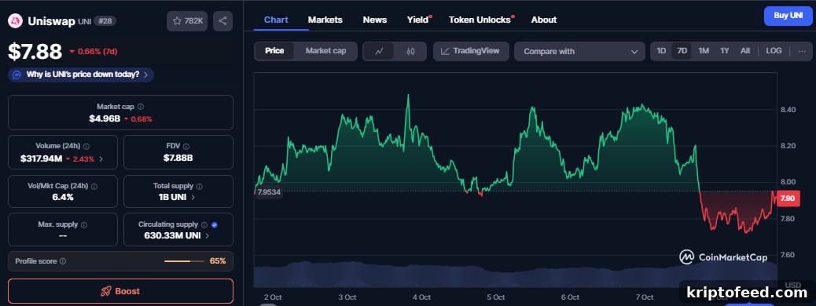Viewport: 816px width, 306px height.
Task: Select the All time range
Action: point(745,51)
